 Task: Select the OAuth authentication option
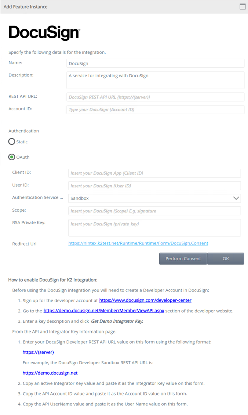point(11,157)
